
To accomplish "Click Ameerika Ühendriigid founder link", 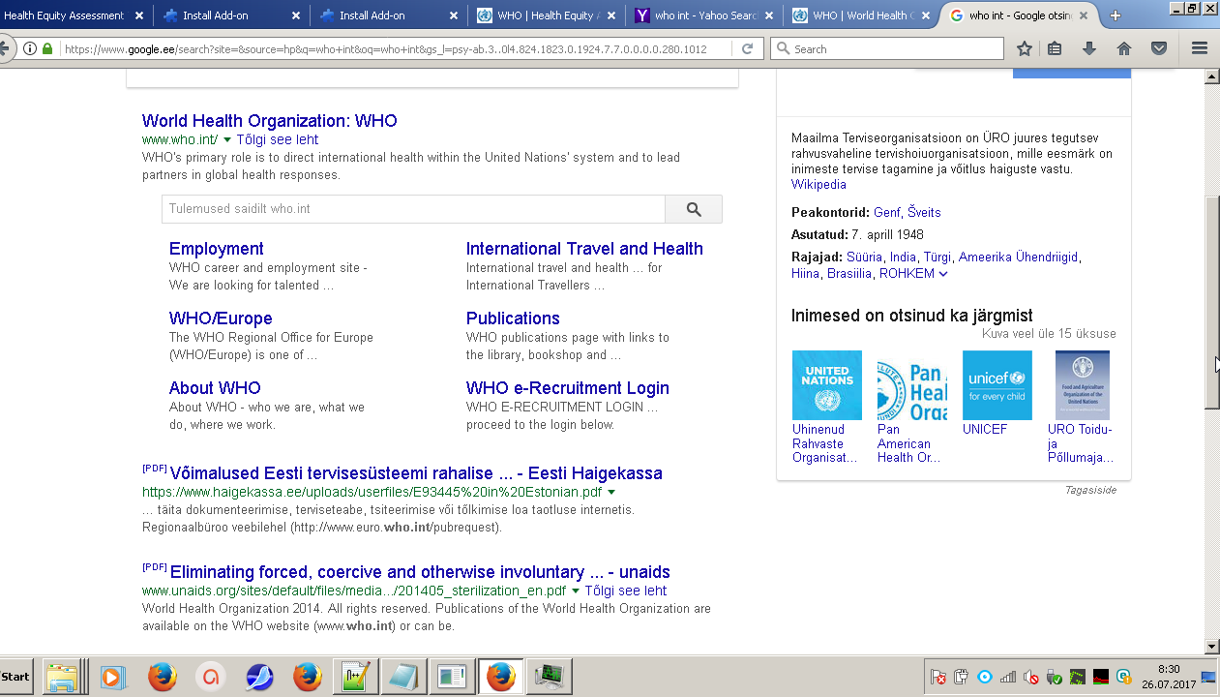I will [x=1018, y=258].
